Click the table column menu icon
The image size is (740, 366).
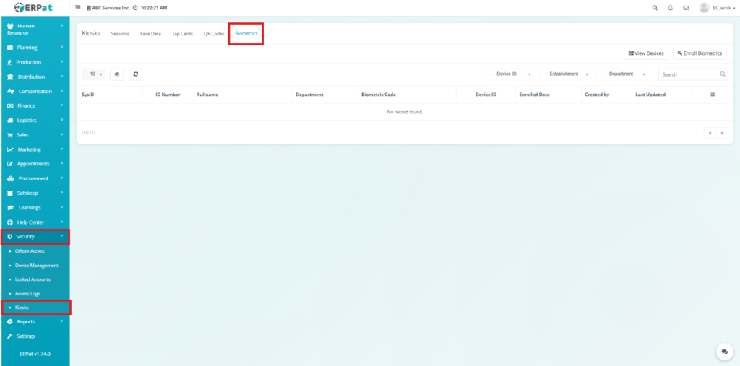click(713, 95)
